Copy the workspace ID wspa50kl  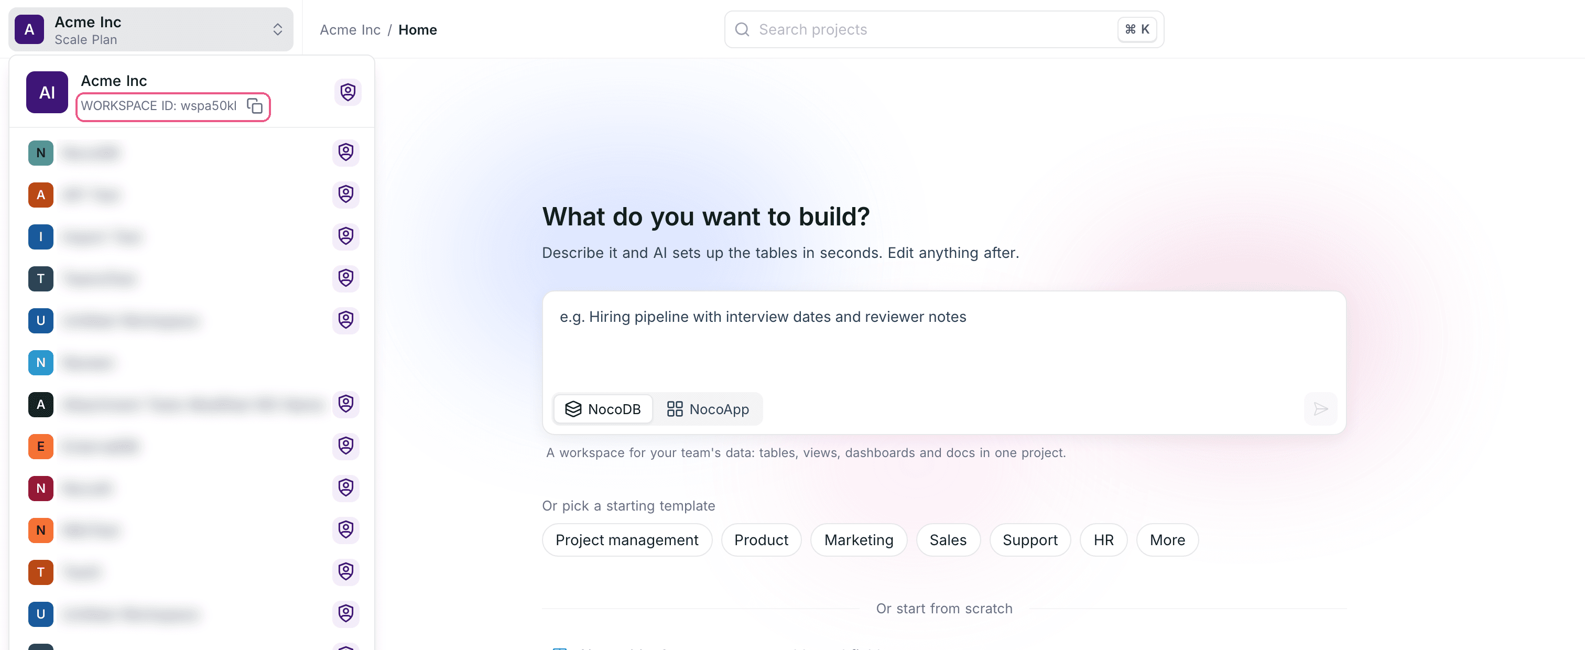click(x=255, y=106)
